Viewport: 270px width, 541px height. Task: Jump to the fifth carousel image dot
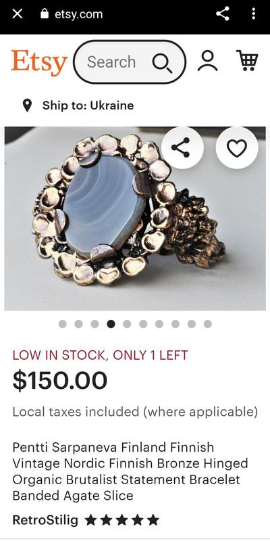tap(127, 324)
